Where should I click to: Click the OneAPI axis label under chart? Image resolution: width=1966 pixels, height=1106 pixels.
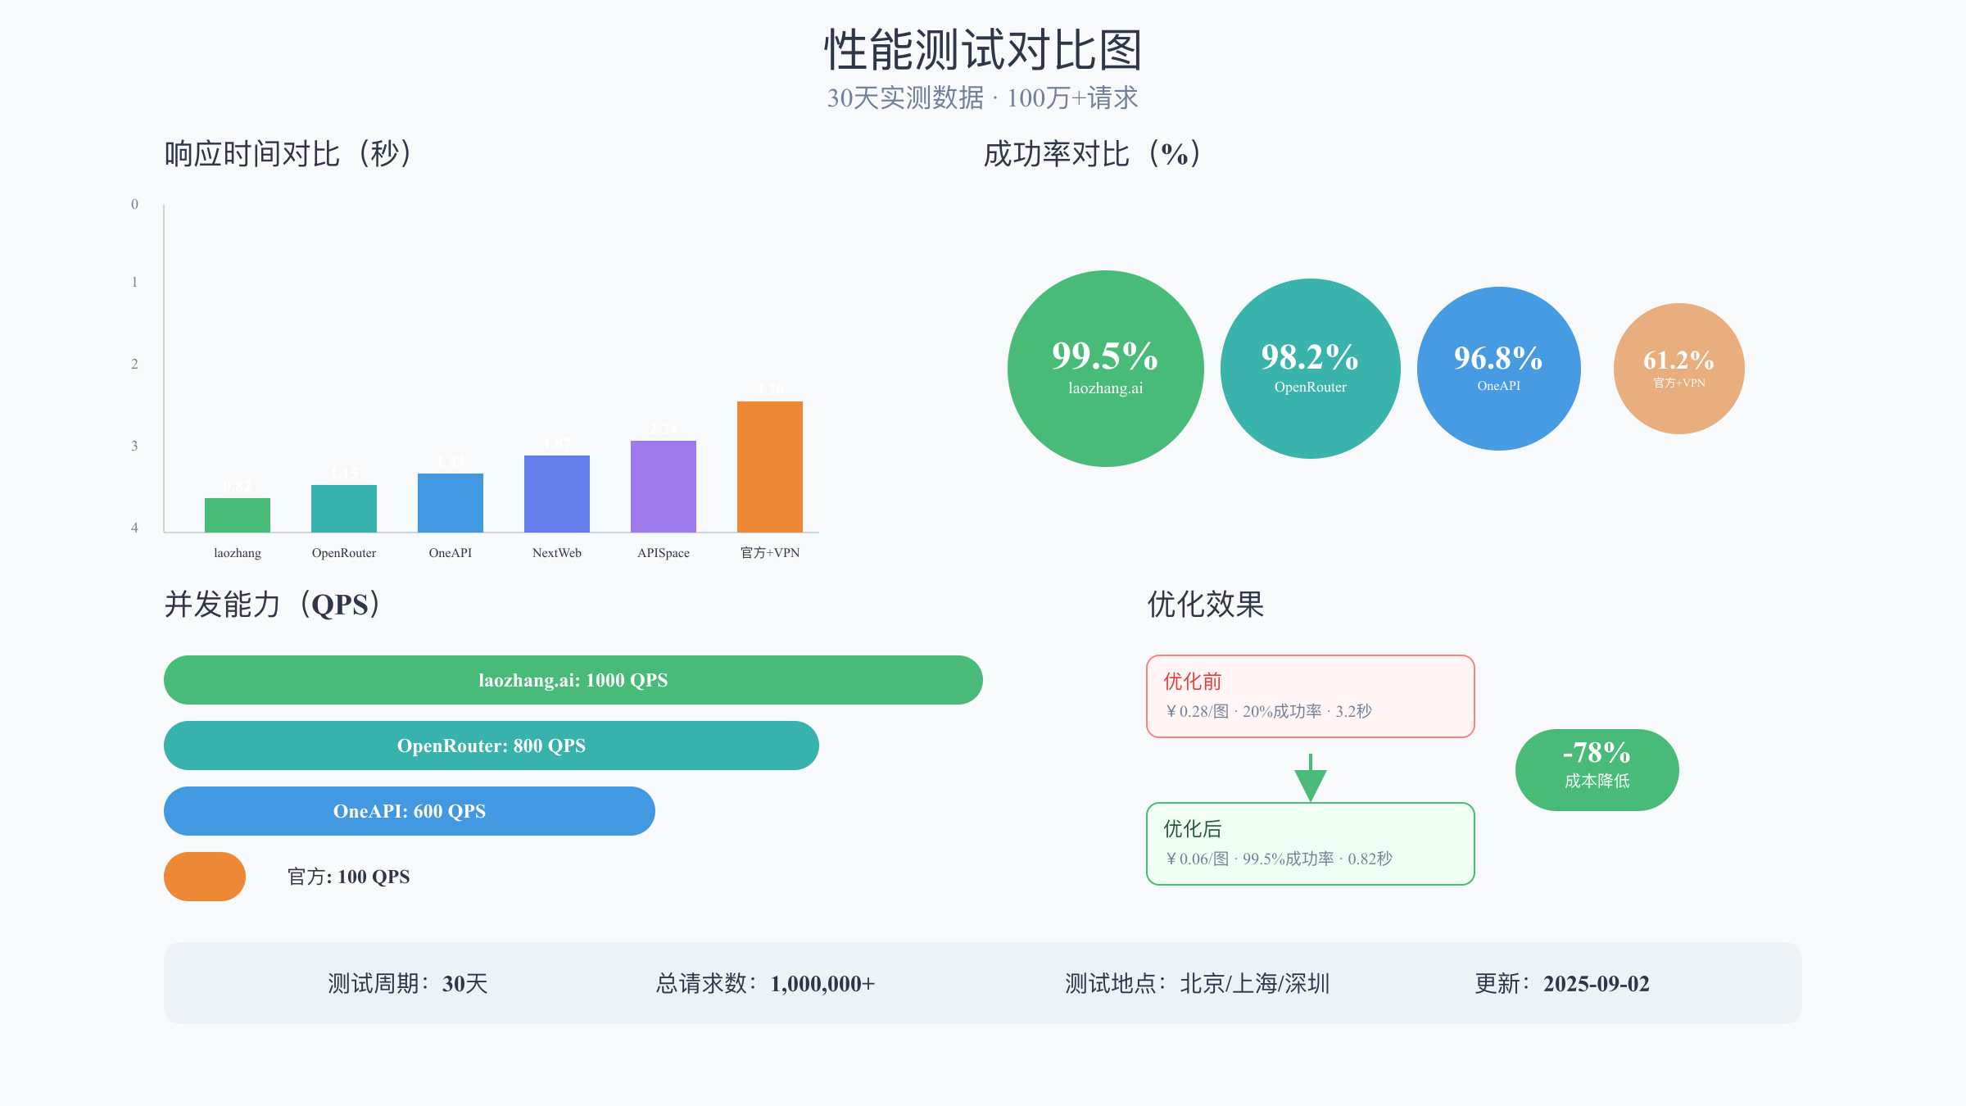[x=451, y=553]
